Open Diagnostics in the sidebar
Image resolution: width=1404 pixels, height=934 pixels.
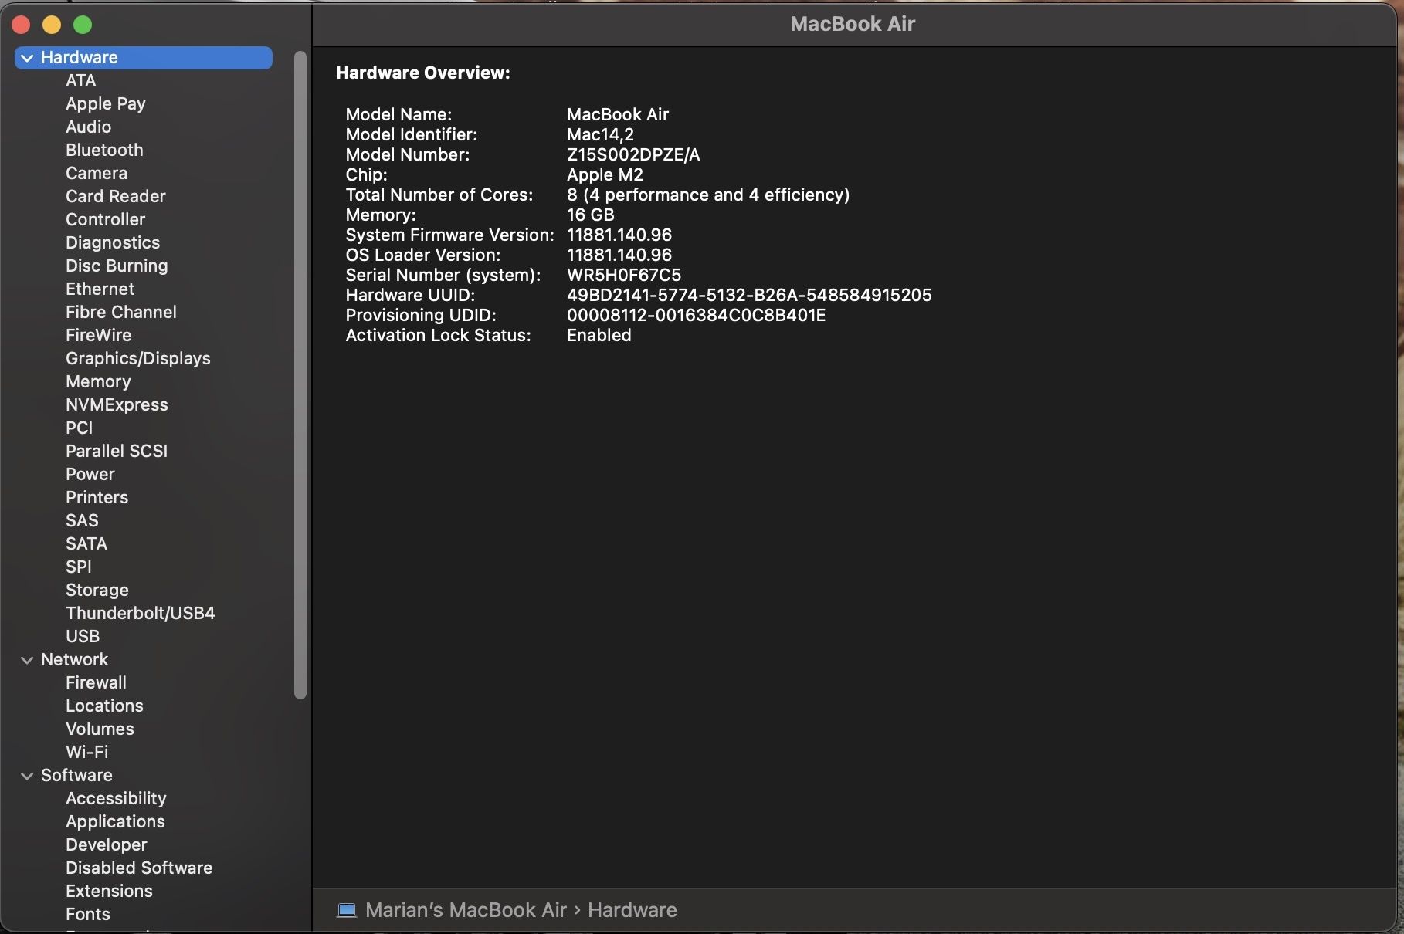point(113,242)
